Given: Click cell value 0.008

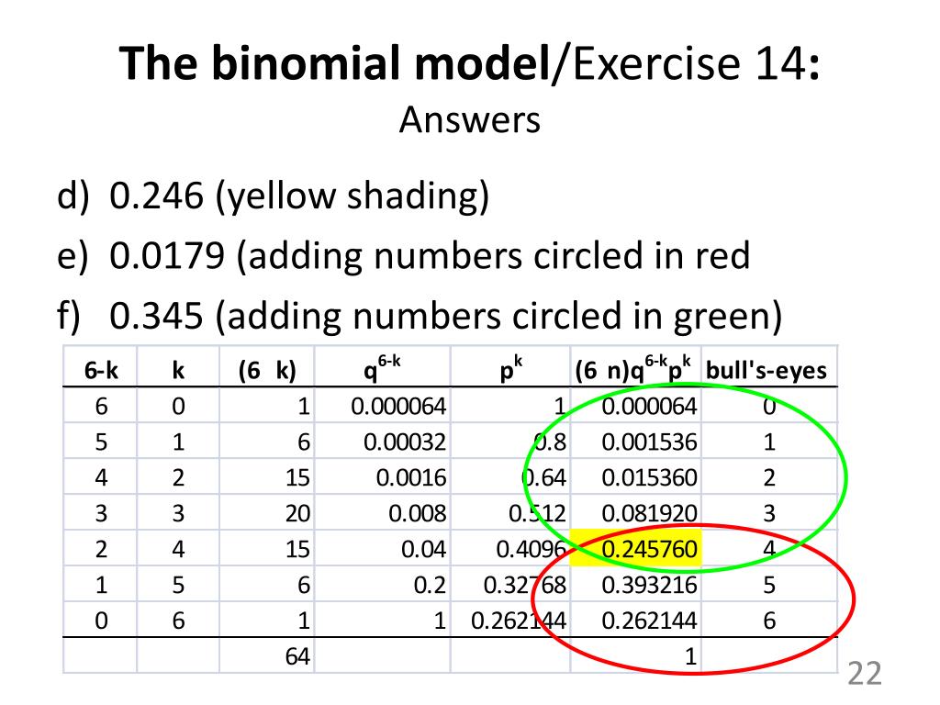Looking at the screenshot, I should tap(418, 513).
